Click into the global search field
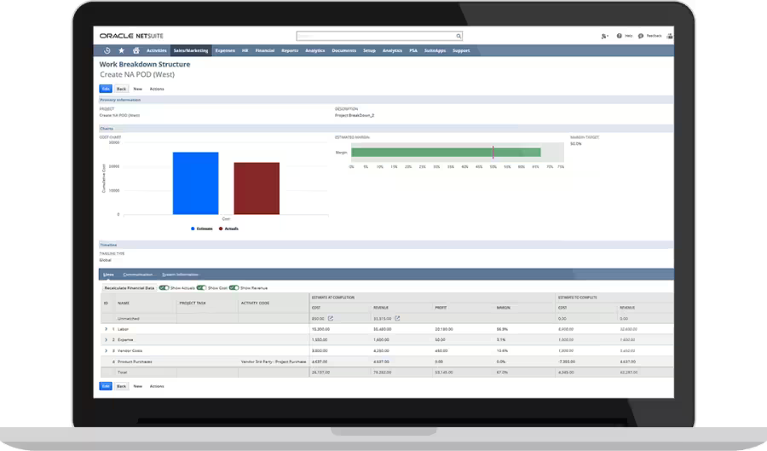This screenshot has width=767, height=451. pyautogui.click(x=375, y=37)
